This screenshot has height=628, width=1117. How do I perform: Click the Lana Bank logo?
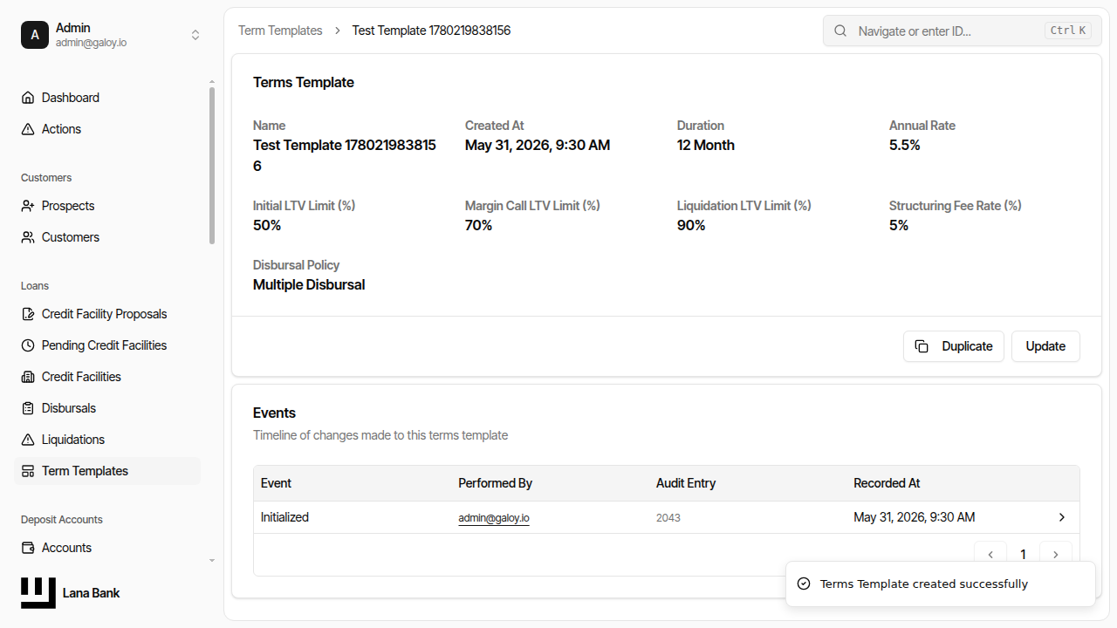click(38, 593)
